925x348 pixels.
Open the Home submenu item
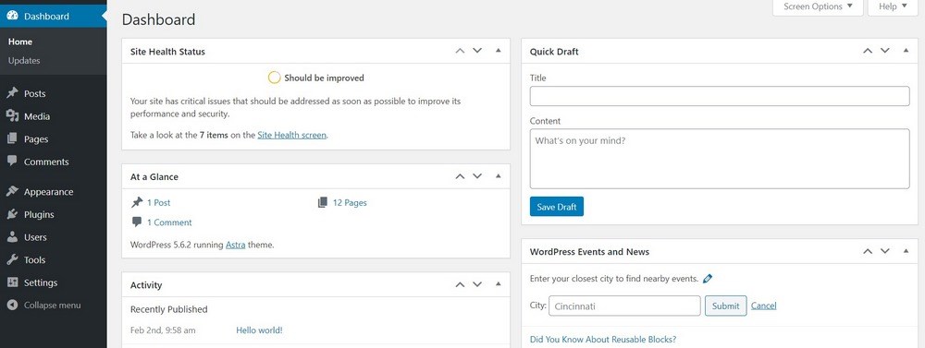(20, 42)
